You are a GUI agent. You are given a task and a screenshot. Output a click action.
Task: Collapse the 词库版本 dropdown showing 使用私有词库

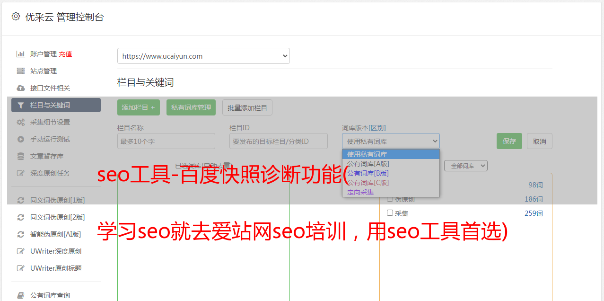point(391,141)
